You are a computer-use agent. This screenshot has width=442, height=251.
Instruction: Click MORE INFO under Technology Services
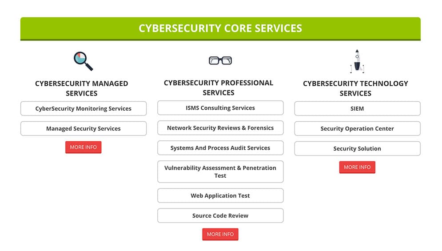click(358, 167)
